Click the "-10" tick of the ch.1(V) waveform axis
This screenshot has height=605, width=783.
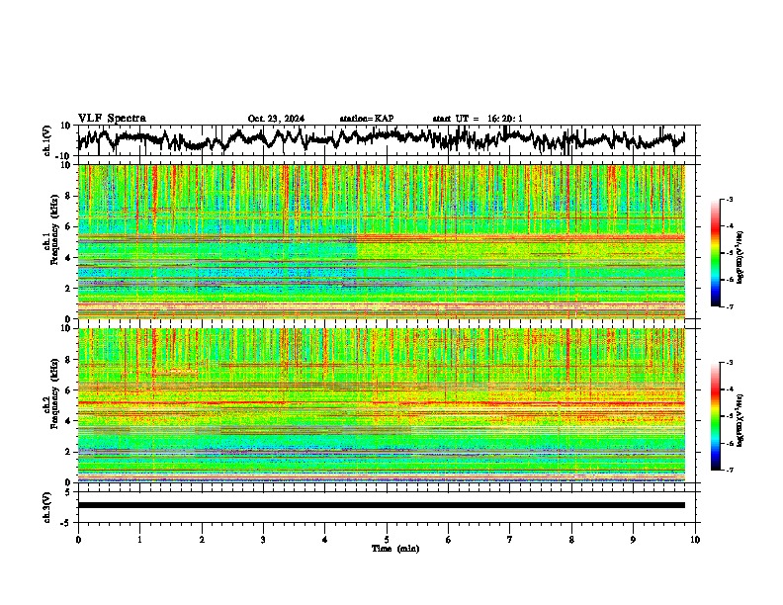coord(64,156)
